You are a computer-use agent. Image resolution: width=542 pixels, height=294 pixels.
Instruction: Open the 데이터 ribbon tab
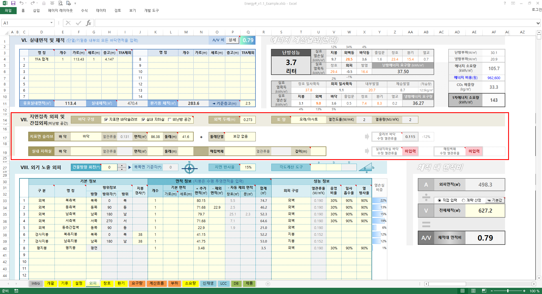pos(101,10)
